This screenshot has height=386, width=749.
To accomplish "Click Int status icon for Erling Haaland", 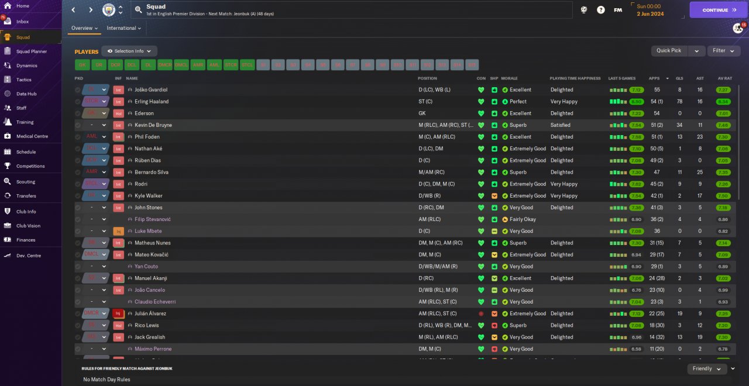I will [118, 102].
